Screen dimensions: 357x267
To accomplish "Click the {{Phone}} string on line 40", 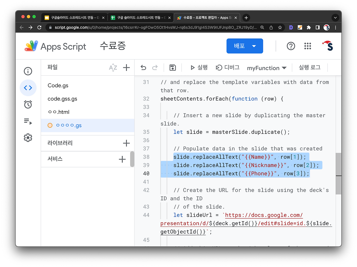I will click(x=259, y=174).
